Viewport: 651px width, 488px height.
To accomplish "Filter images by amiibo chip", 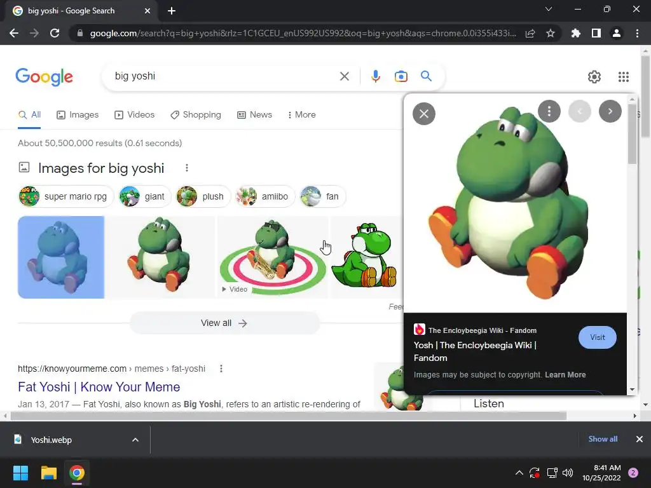I will click(264, 197).
